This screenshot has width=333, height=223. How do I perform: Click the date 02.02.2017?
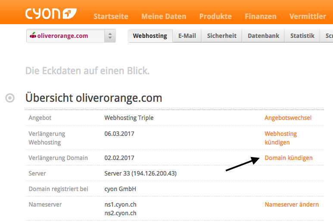tap(119, 158)
